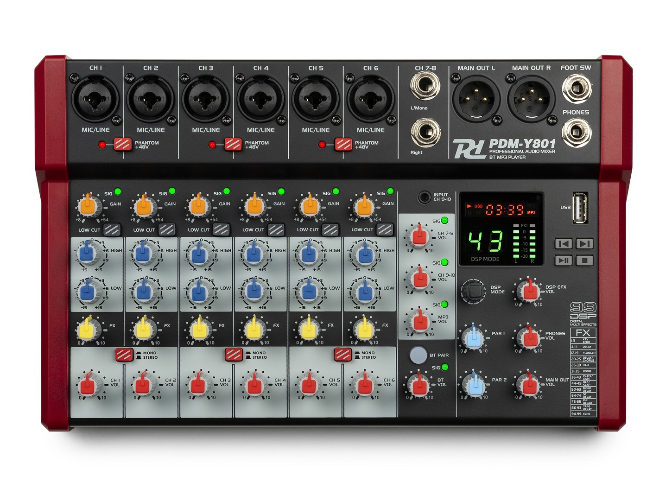This screenshot has width=672, height=489.
Task: Click the CH 7-8 VOL knob
Action: coord(419,236)
